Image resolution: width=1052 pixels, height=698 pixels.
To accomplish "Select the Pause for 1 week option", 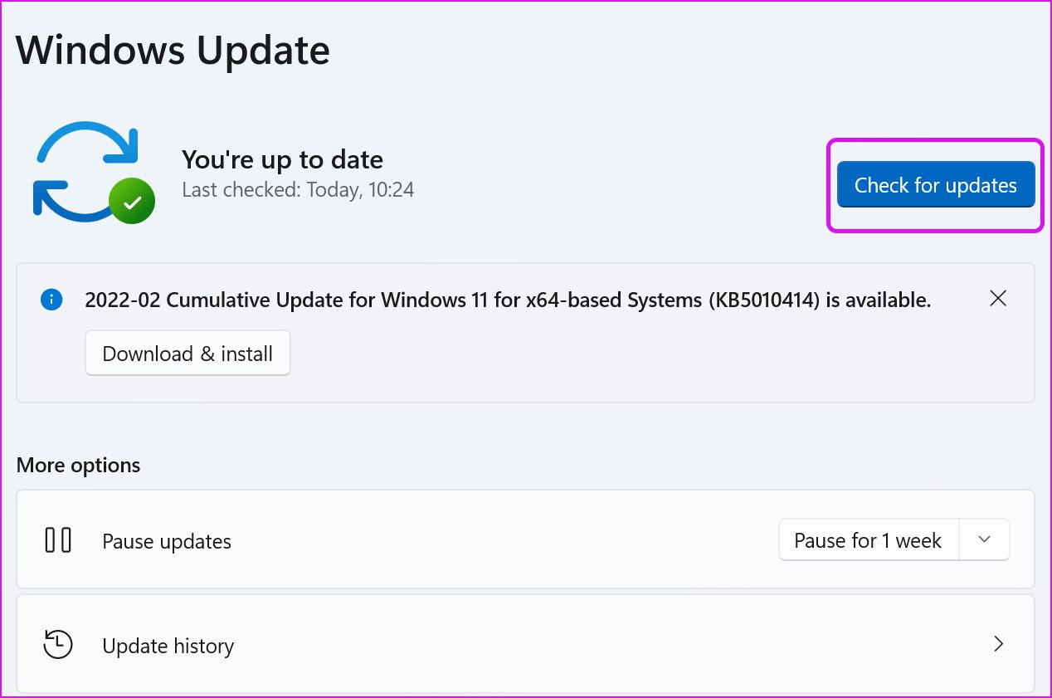I will click(867, 539).
